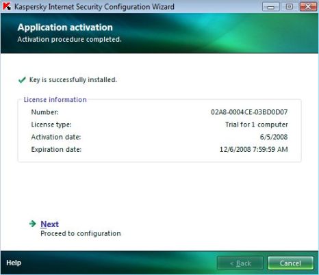Click the Kaspersky logo icon in title bar
The image size is (319, 275).
click(x=7, y=6)
